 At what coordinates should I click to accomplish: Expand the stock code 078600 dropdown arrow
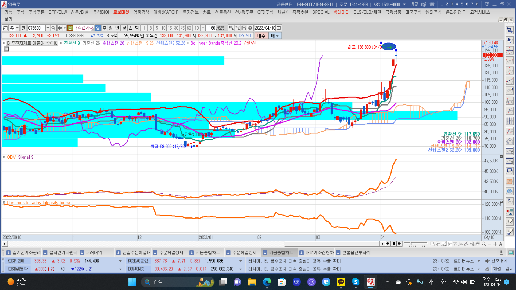48,28
